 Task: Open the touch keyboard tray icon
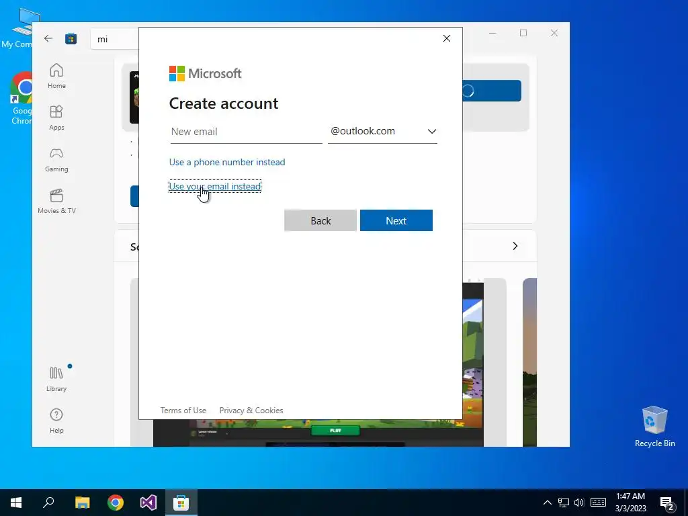(598, 503)
